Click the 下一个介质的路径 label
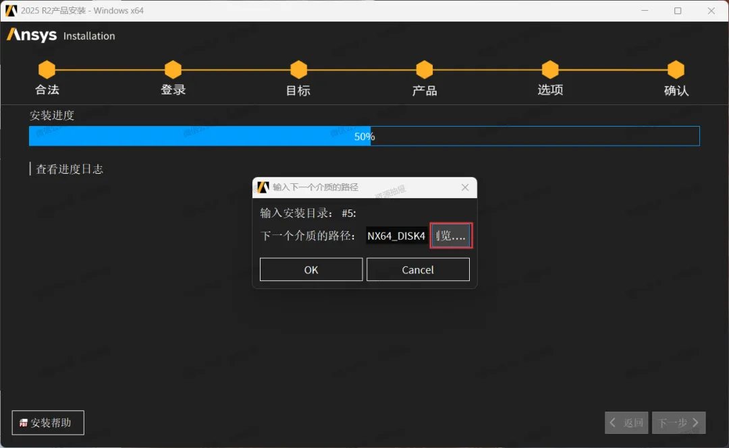 (x=307, y=236)
